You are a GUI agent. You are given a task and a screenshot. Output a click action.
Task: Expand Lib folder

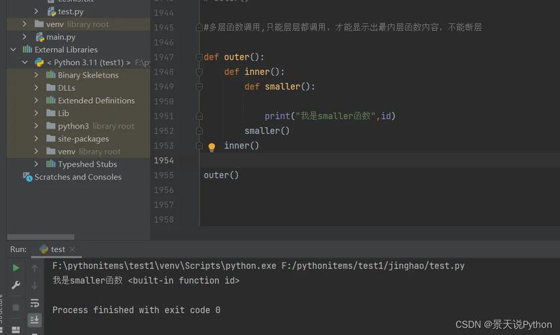(x=36, y=113)
